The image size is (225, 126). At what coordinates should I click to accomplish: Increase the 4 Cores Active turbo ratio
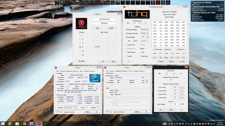[183, 98]
